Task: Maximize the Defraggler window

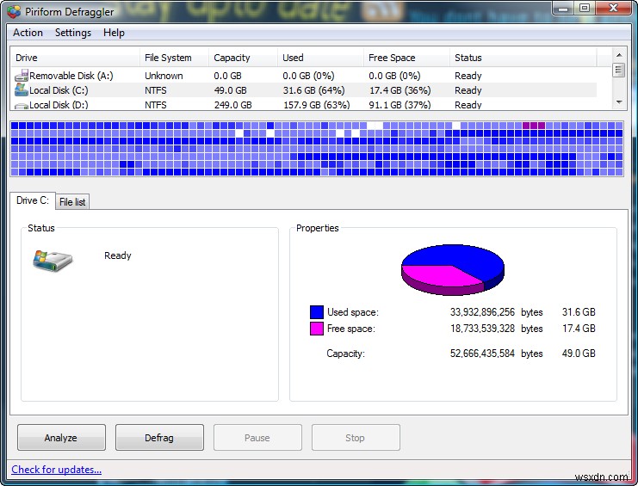Action: click(x=585, y=8)
